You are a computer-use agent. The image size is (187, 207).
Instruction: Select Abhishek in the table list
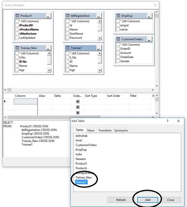[x=81, y=136]
